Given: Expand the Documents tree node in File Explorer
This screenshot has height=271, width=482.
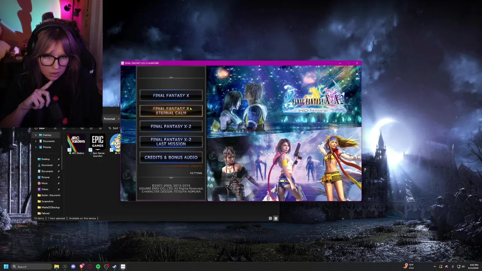Looking at the screenshot, I should 36,141.
